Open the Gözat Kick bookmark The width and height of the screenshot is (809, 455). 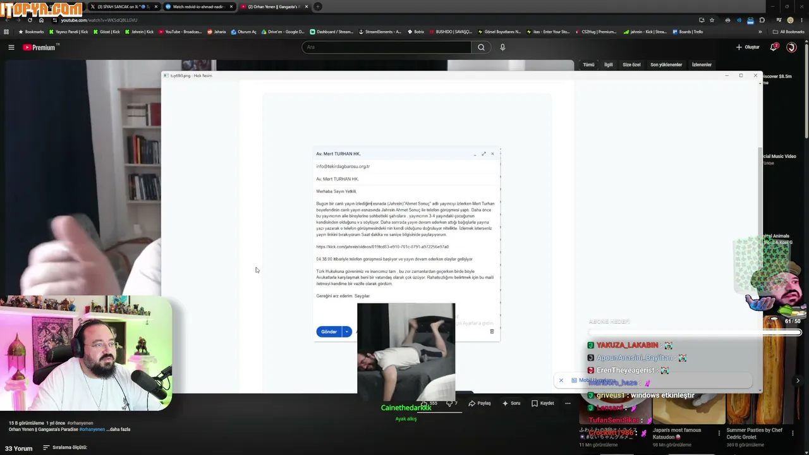[106, 32]
